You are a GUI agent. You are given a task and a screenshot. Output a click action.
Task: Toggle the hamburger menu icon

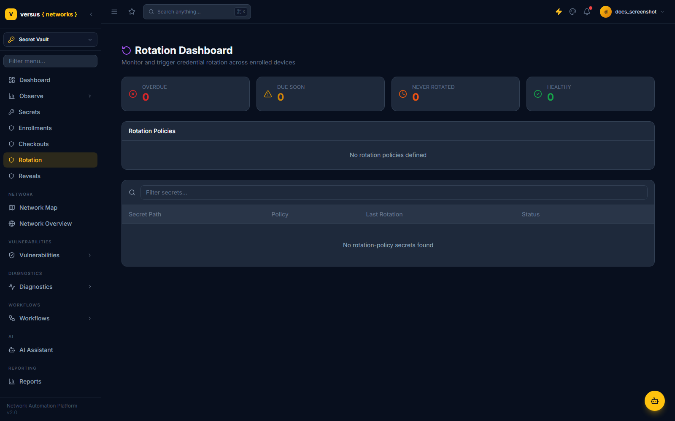point(114,12)
